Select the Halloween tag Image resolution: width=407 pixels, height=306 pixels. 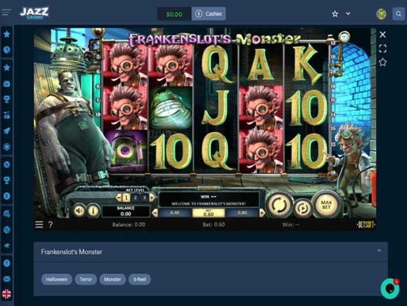point(57,279)
